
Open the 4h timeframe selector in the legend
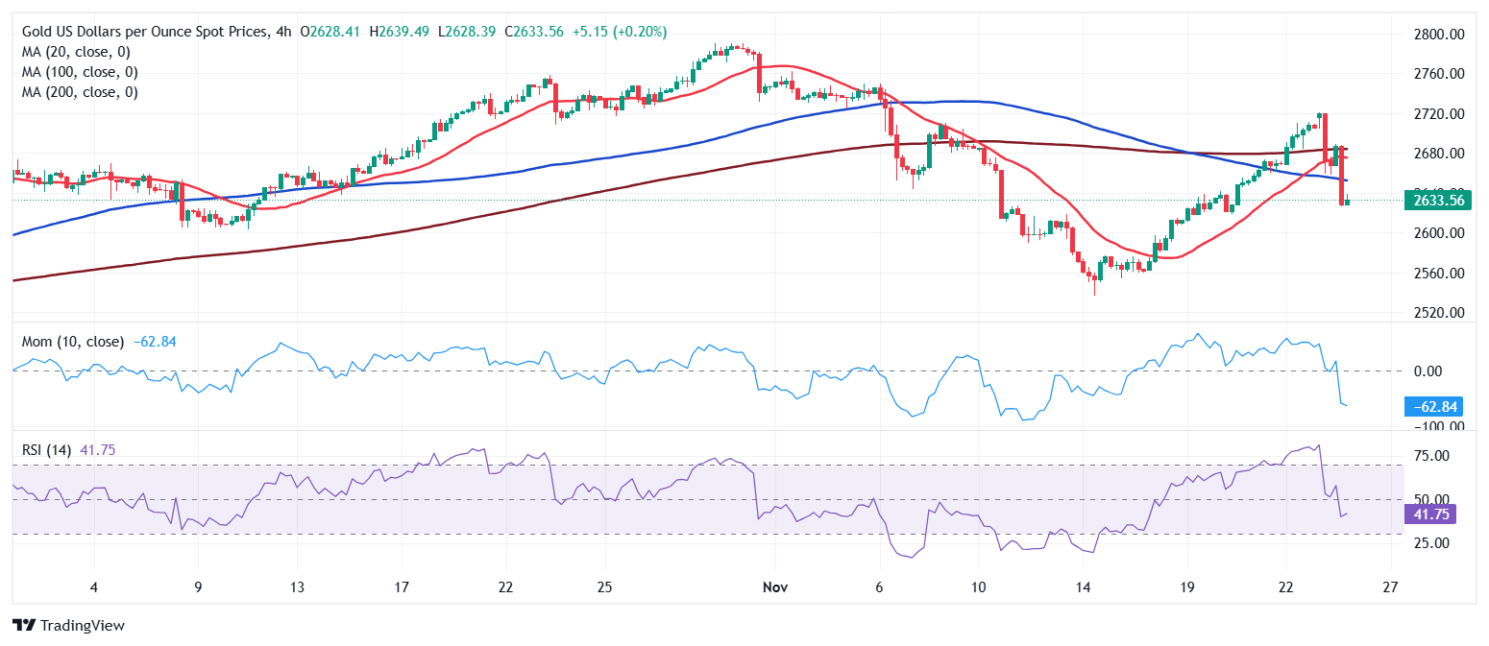[x=281, y=31]
